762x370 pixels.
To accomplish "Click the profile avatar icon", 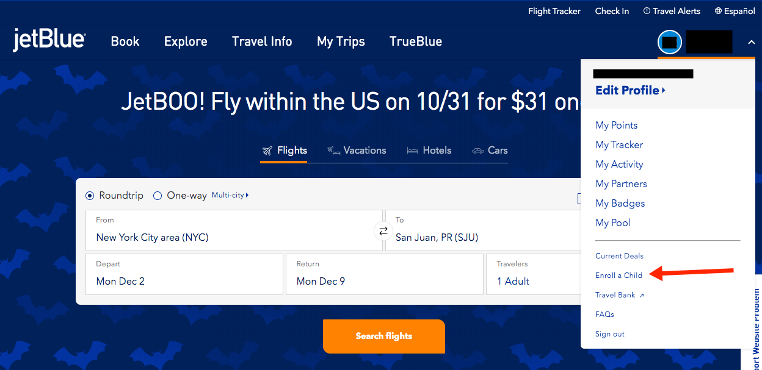I will click(669, 42).
